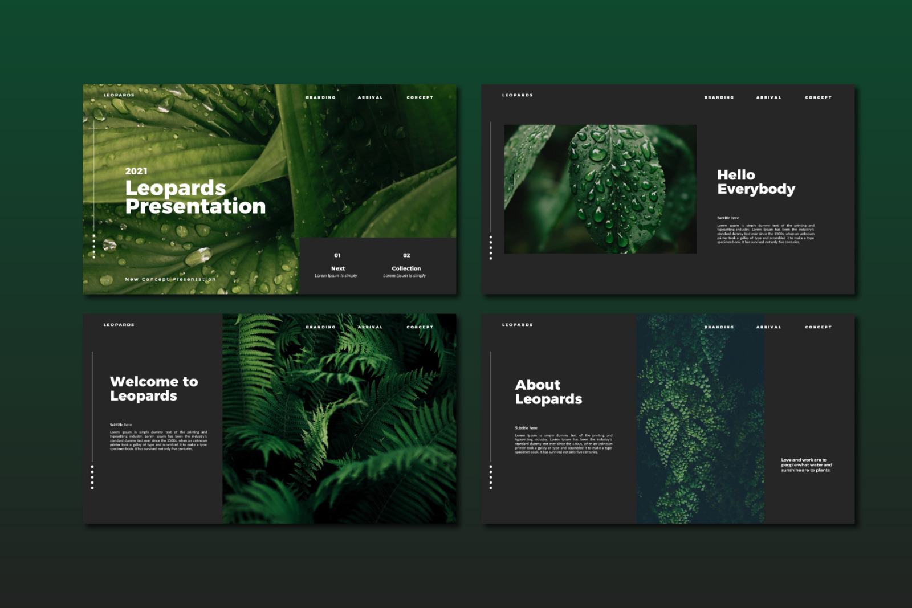Click the 'Hello Everybody' heading
Viewport: 912px width, 608px height.
[x=755, y=182]
